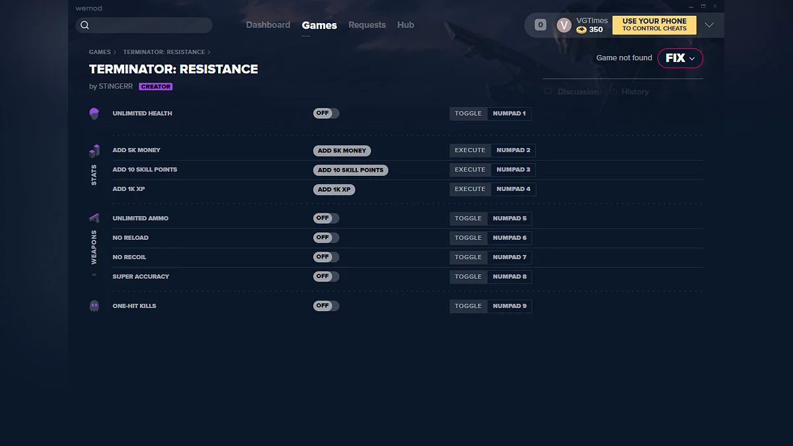This screenshot has width=793, height=446.
Task: Turn on Unlimited Ammo cheat
Action: point(326,218)
